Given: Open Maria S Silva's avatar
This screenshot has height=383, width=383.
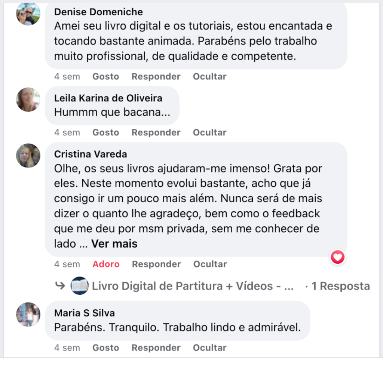Looking at the screenshot, I should tap(28, 314).
